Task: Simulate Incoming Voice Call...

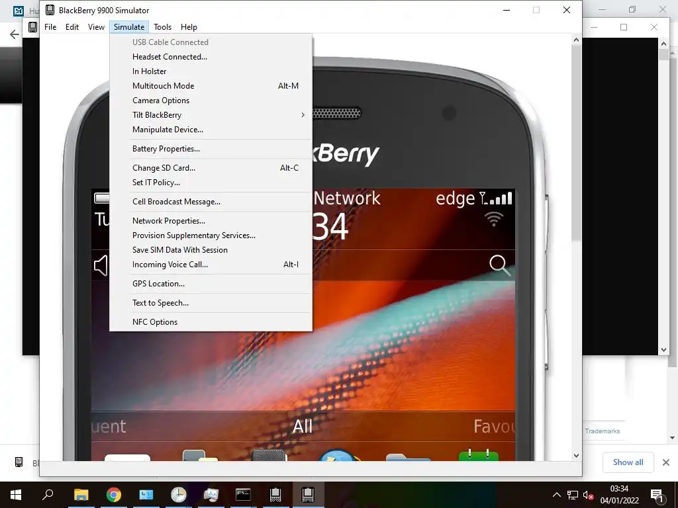Action: point(211,265)
